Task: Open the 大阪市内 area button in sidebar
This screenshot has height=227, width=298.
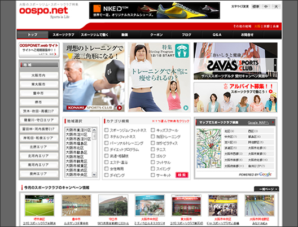Action: 39,76
